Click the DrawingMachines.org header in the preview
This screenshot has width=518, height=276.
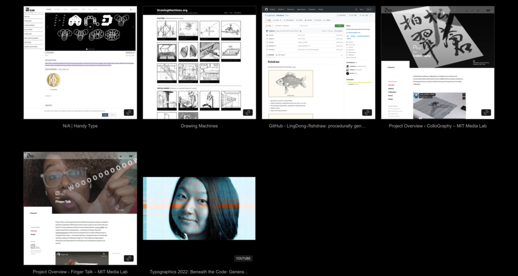pyautogui.click(x=172, y=10)
